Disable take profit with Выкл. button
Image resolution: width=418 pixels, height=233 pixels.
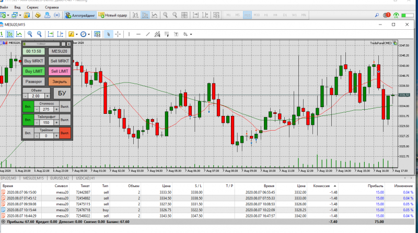(x=65, y=120)
